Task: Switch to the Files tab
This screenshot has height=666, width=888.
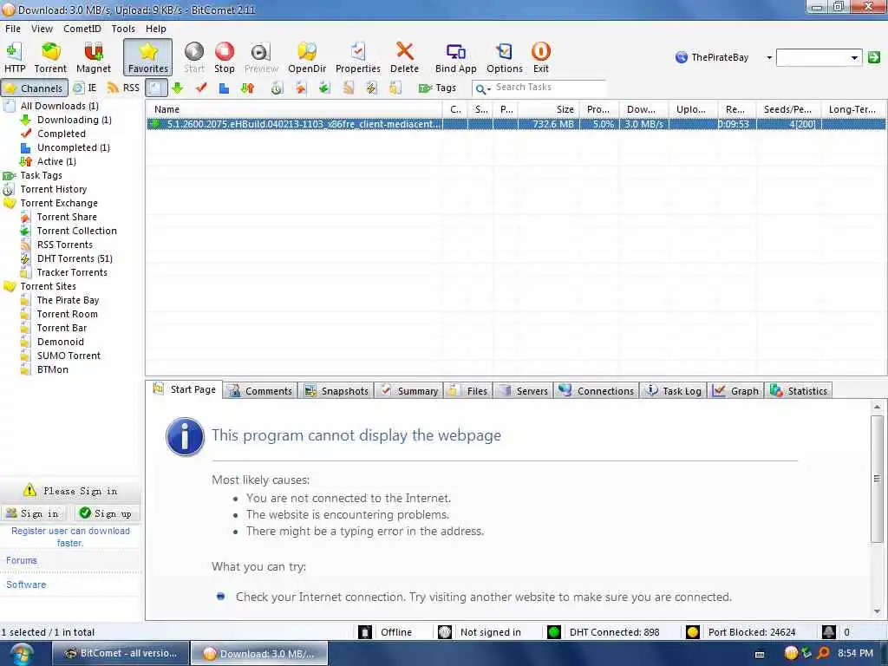Action: [x=468, y=391]
